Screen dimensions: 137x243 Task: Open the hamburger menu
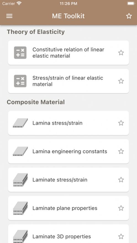click(x=9, y=16)
